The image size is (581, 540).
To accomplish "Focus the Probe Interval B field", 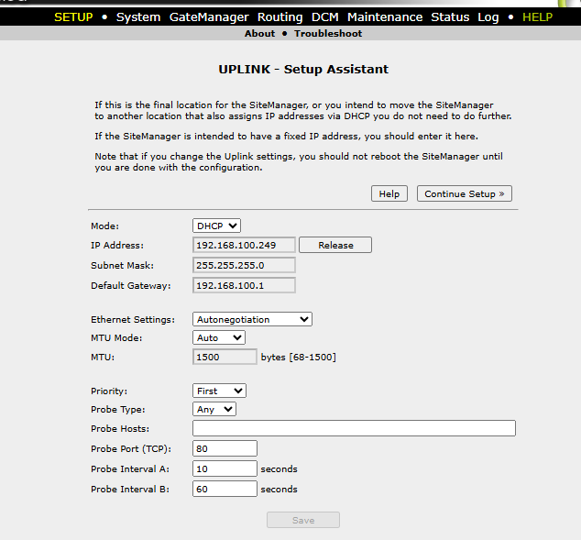I will [x=225, y=489].
